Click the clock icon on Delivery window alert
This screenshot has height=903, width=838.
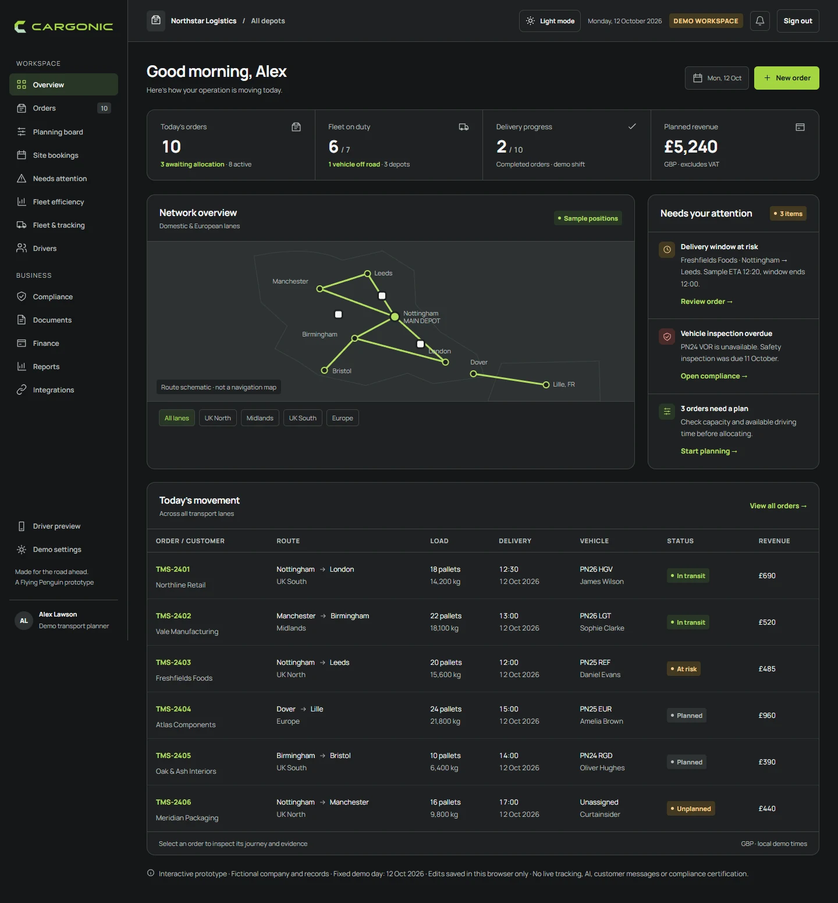click(667, 250)
